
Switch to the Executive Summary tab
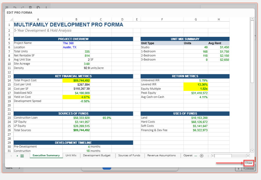point(46,155)
